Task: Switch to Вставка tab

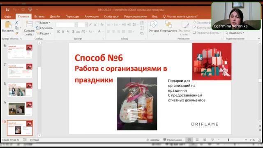Action: click(39, 16)
